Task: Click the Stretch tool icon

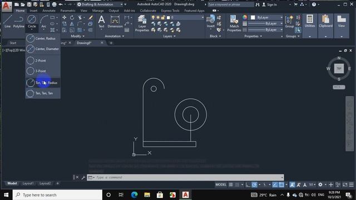Action: click(65, 30)
